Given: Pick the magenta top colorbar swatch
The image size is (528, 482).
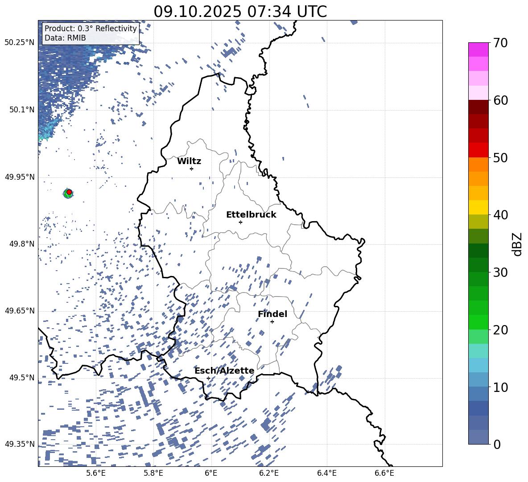Looking at the screenshot, I should tap(478, 50).
